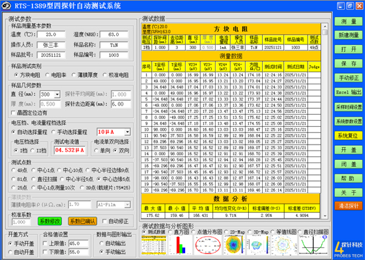The width and height of the screenshot is (365, 260).
Task: Click the application logo icon in title bar
Action: [x=6, y=5]
